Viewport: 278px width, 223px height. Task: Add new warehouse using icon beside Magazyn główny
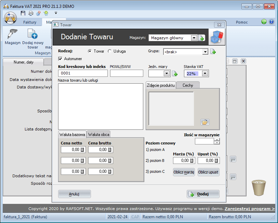(201, 38)
